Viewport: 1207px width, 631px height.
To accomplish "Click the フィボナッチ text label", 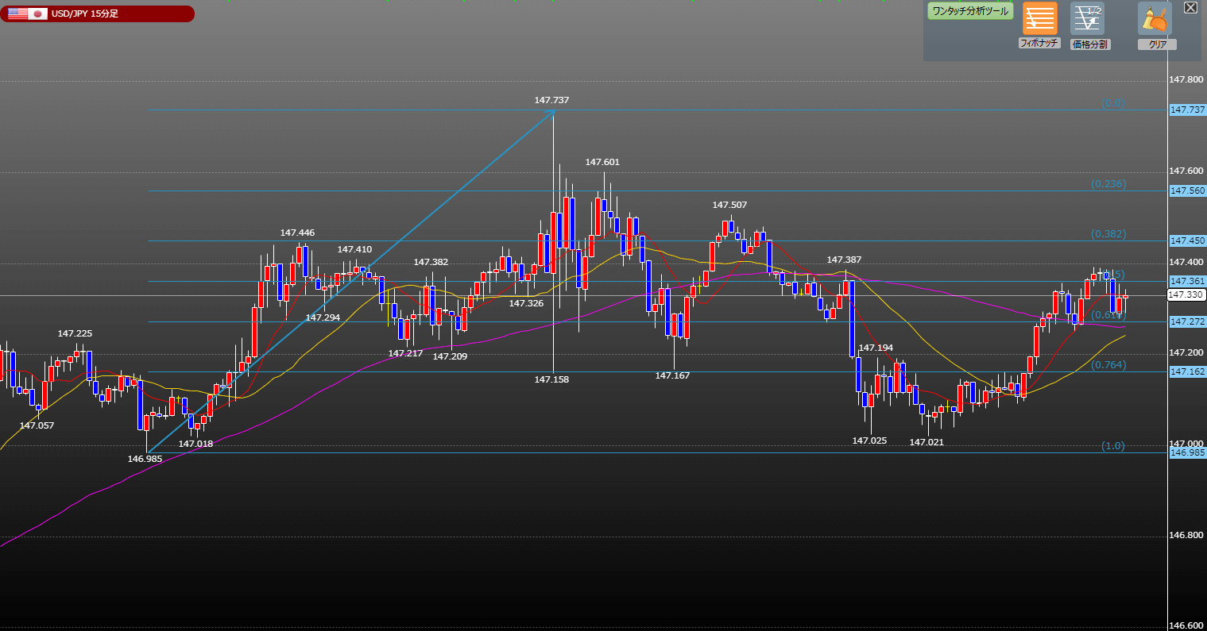I will coord(1039,44).
